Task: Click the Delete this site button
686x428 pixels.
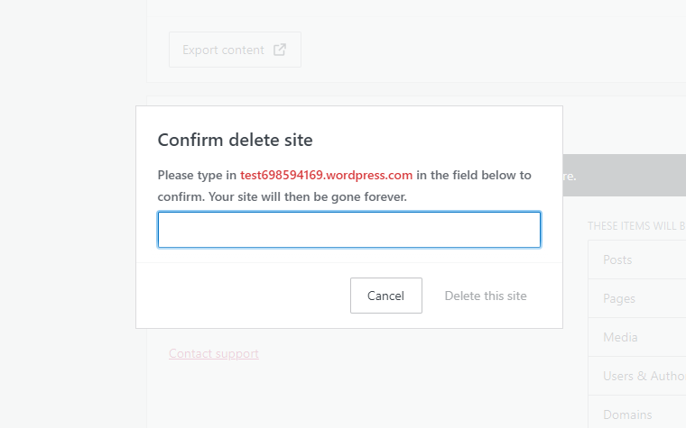Action: point(486,296)
